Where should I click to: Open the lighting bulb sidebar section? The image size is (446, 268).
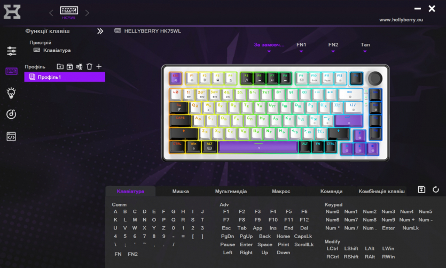(11, 93)
